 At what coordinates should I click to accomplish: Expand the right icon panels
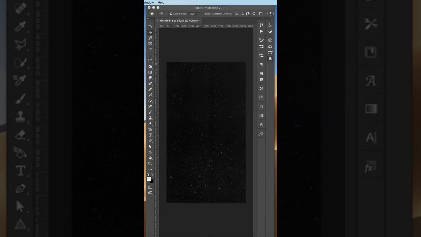(x=272, y=19)
